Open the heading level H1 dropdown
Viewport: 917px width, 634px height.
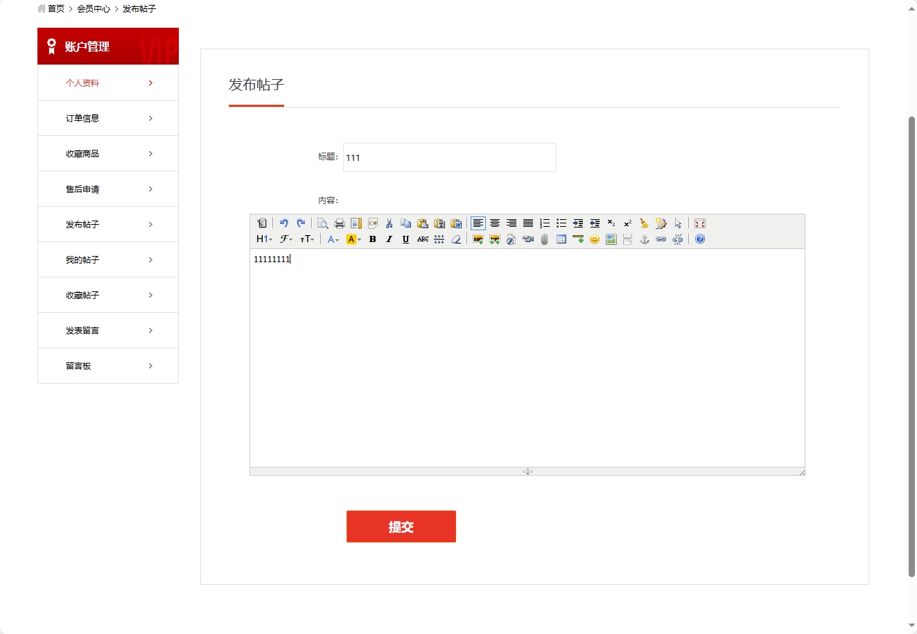click(x=263, y=239)
